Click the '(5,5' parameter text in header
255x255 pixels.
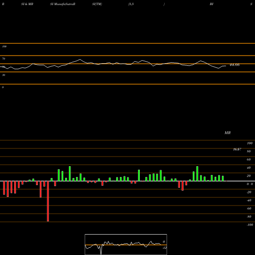pos(131,4)
